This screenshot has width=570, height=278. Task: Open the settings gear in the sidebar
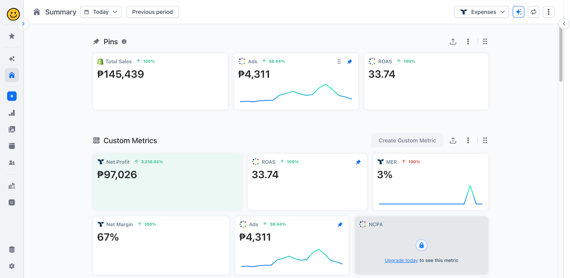click(x=12, y=266)
